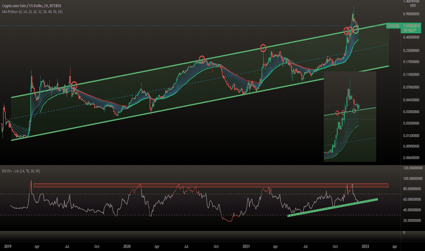Click the 0.00900000 price axis label
Viewport: 425px width, 251px height.
[411, 146]
